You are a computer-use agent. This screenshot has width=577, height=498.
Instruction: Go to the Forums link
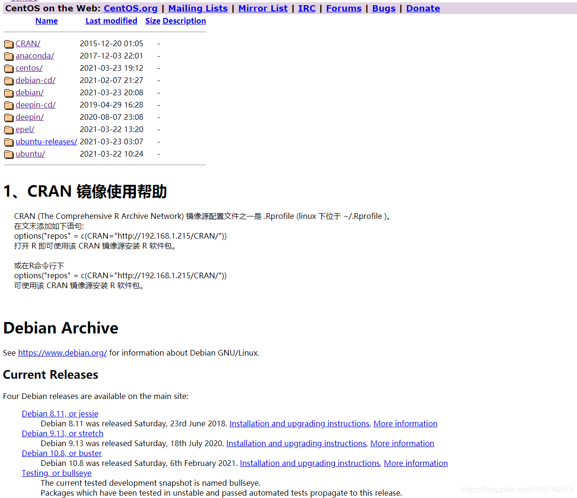344,8
